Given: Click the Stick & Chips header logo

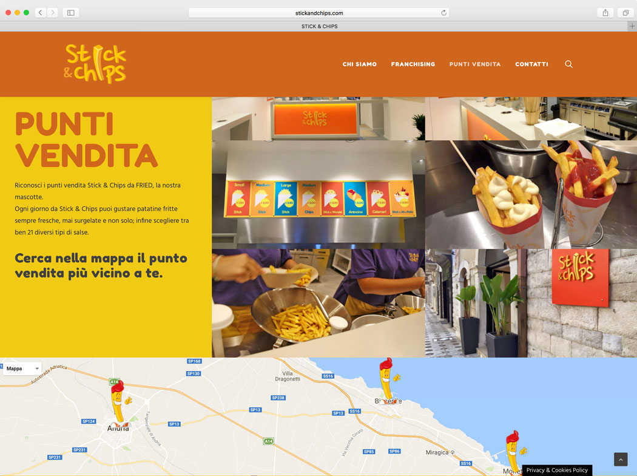Looking at the screenshot, I should coord(95,64).
